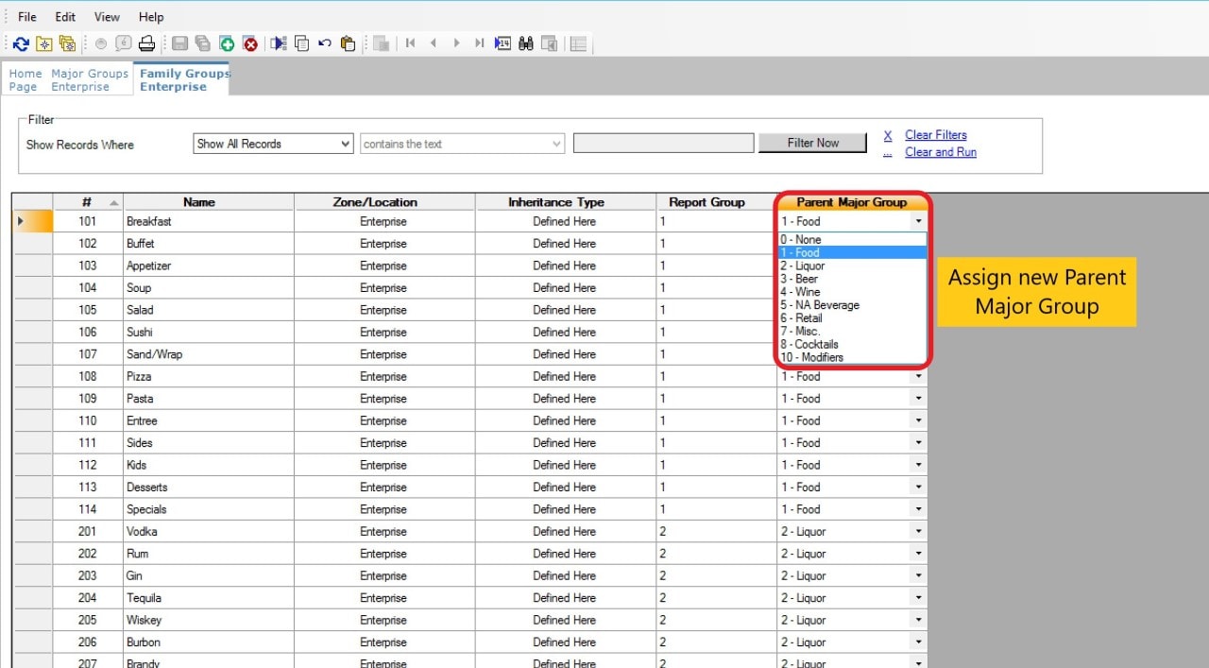
Task: Open Parent Major Group dropdown for Pasta
Action: coord(918,399)
